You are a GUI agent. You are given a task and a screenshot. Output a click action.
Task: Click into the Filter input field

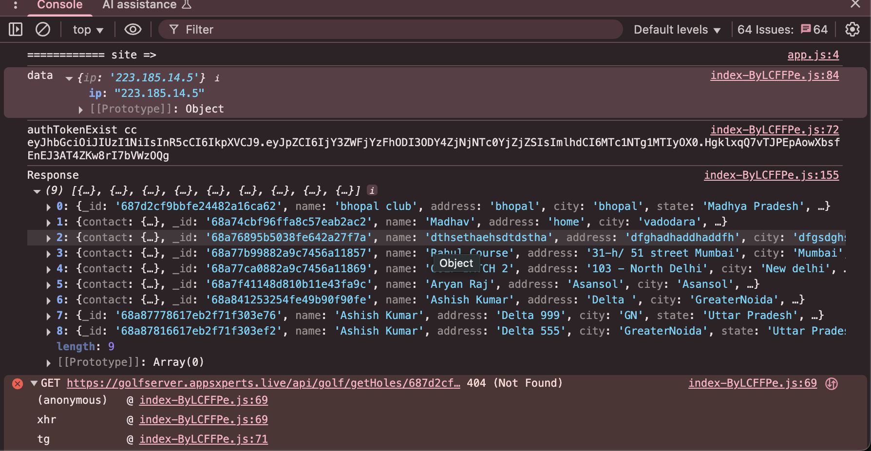tap(390, 30)
